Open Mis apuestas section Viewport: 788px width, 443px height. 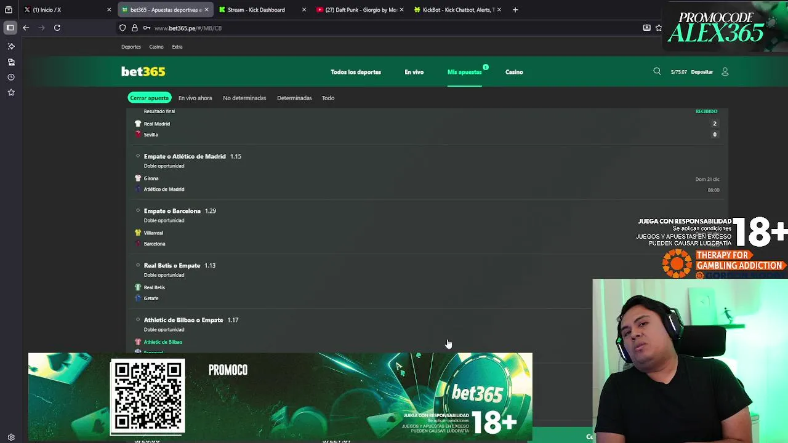coord(465,72)
